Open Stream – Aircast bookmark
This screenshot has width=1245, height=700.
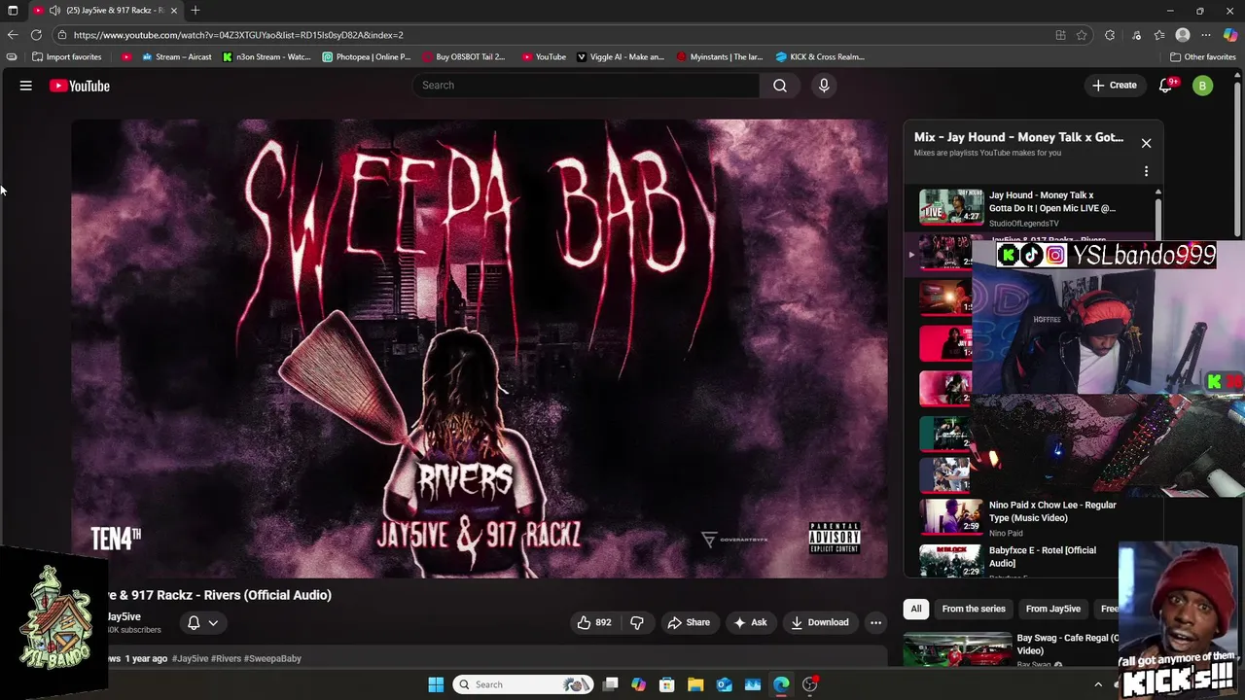click(177, 56)
